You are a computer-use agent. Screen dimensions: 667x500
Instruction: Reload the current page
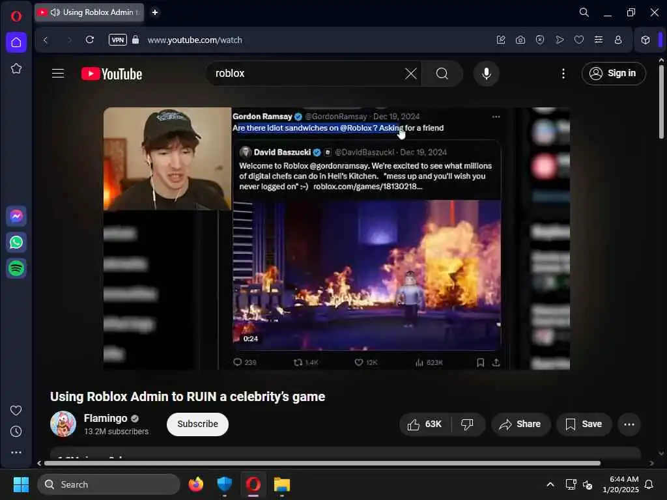90,40
